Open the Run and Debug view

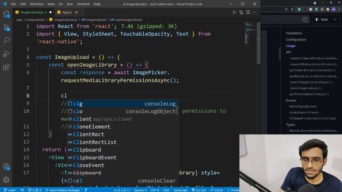6,54
